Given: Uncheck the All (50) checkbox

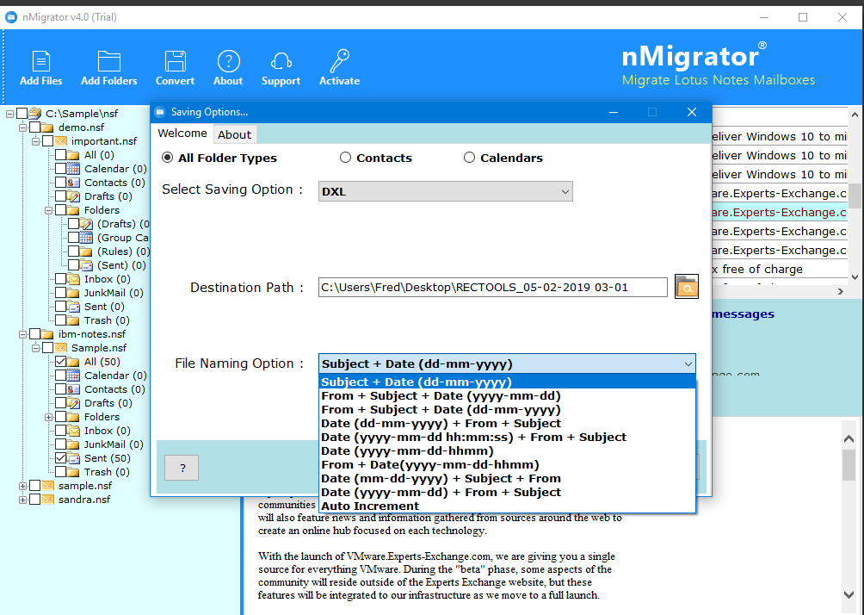Looking at the screenshot, I should coord(60,362).
